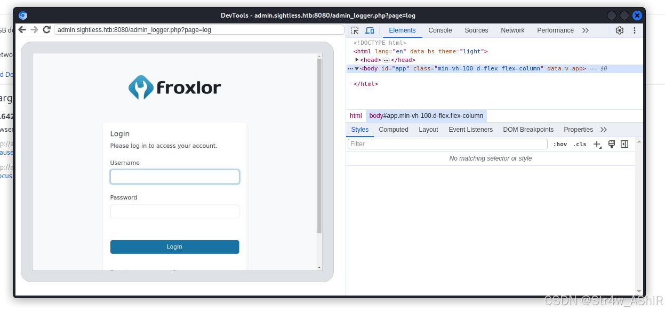Go forward with the right arrow
Image resolution: width=665 pixels, height=311 pixels.
coord(34,30)
